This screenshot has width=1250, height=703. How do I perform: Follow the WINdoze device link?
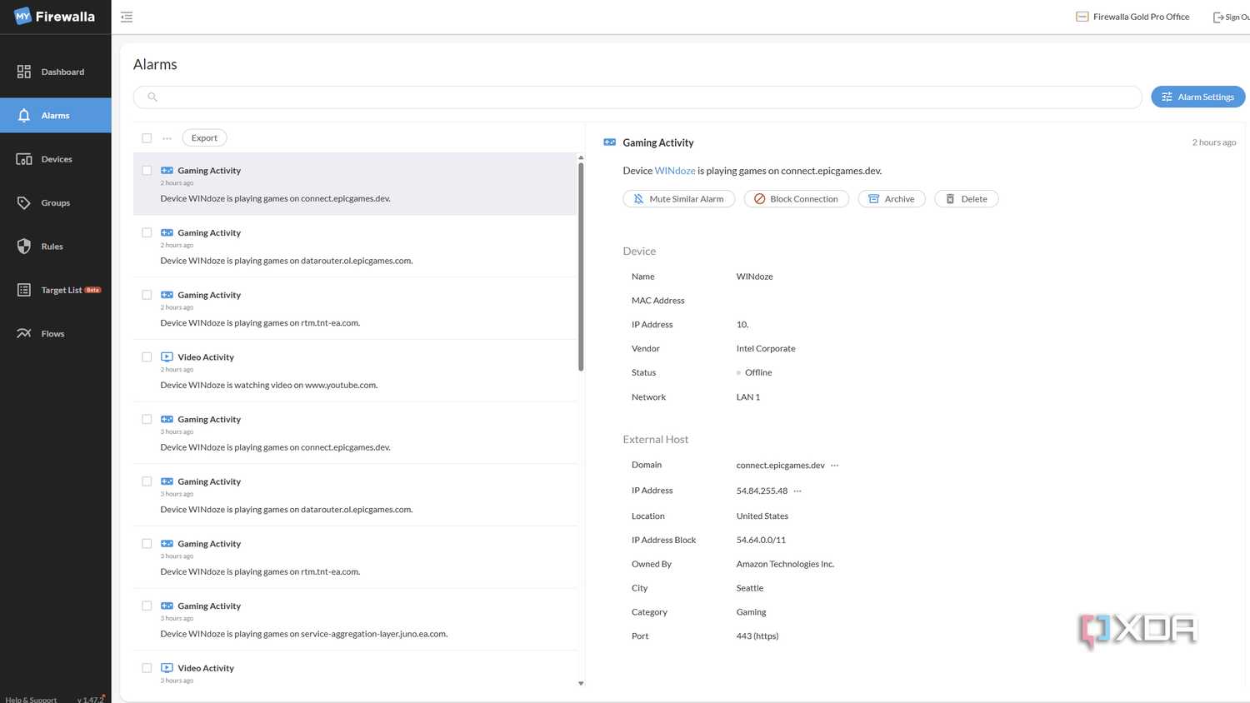(x=675, y=171)
